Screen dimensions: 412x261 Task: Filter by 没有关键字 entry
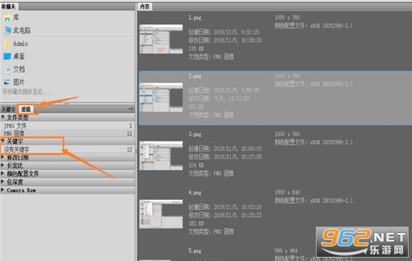[x=67, y=150]
